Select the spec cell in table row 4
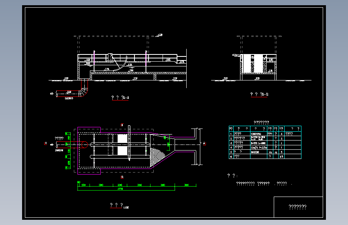The image size is (348, 225). [258, 147]
